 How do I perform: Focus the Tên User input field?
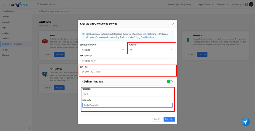click(127, 94)
